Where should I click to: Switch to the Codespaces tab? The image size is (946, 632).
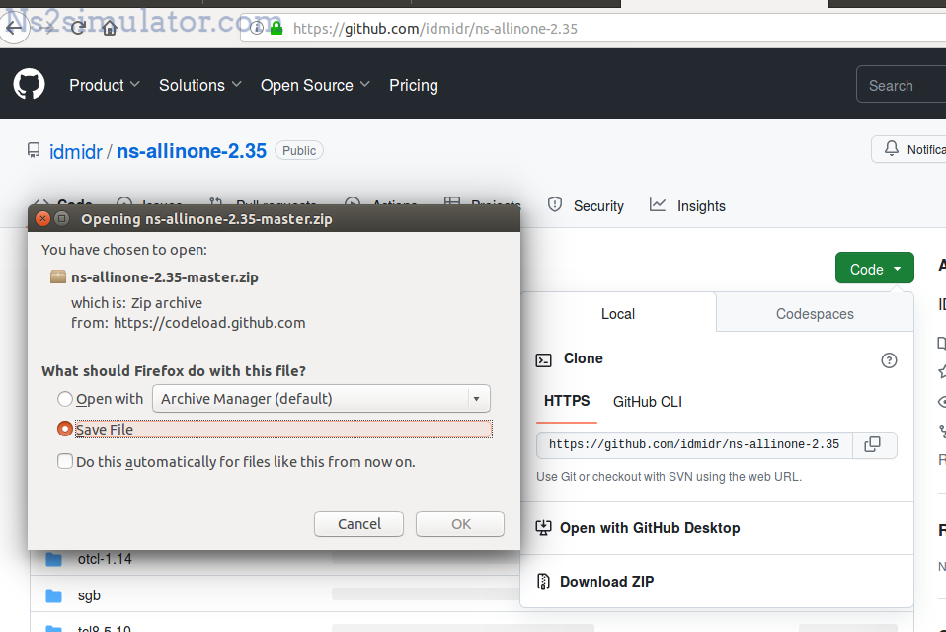tap(815, 314)
